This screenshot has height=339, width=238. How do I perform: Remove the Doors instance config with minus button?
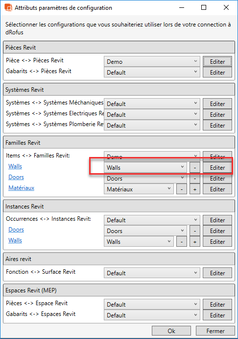pyautogui.click(x=194, y=231)
